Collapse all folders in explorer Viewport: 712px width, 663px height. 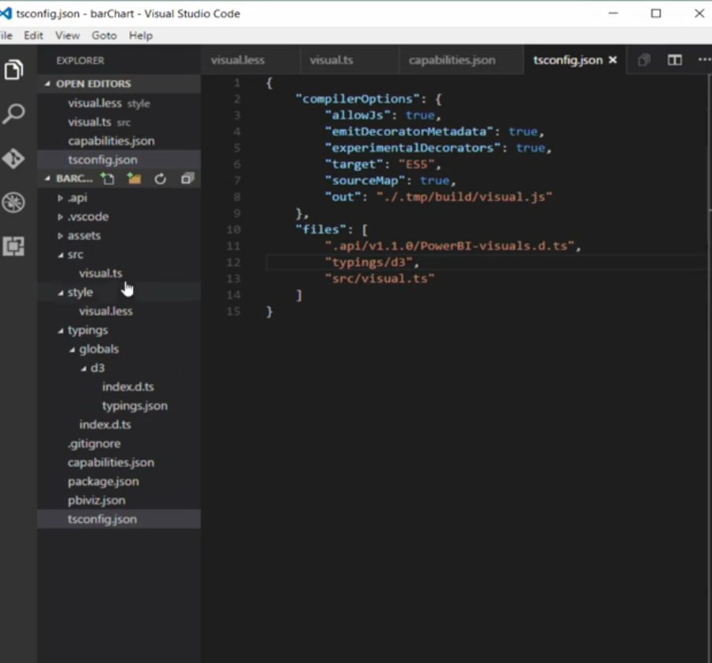[x=187, y=179]
